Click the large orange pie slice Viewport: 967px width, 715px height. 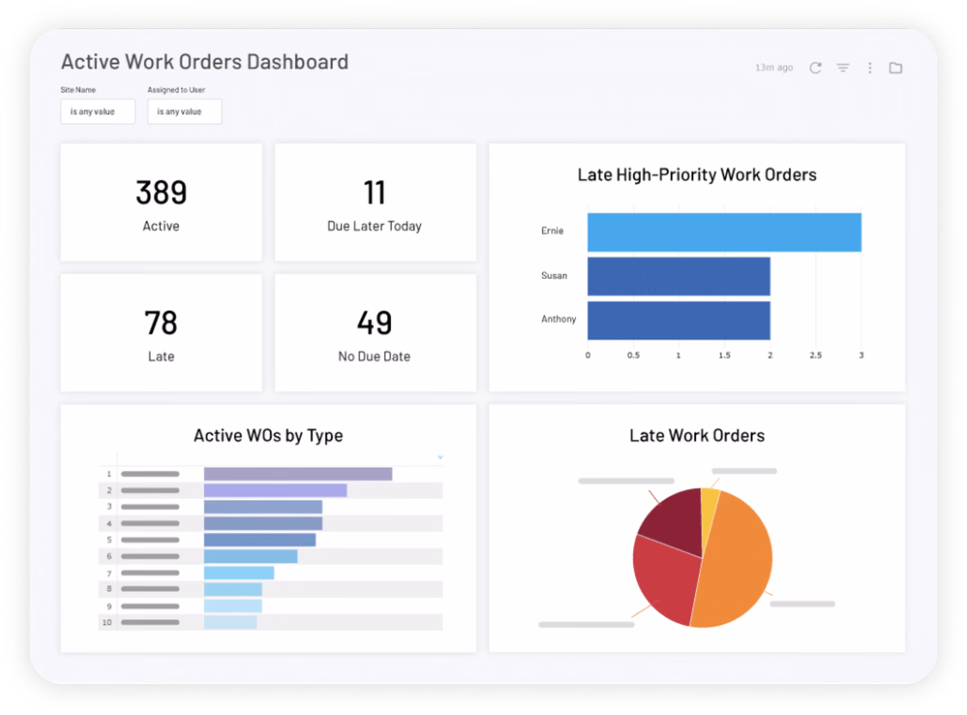[737, 560]
